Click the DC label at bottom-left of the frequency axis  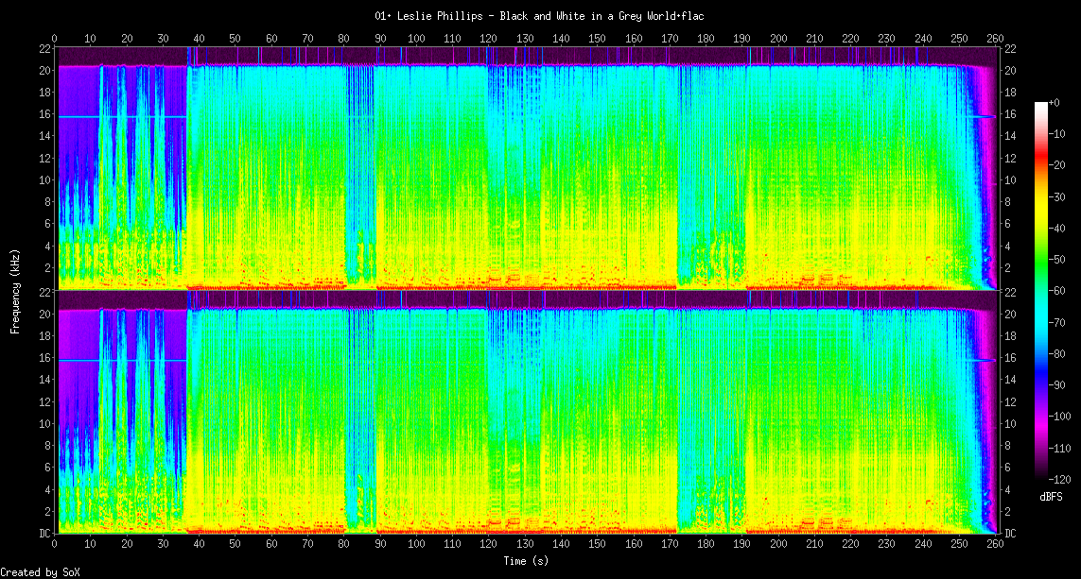(x=44, y=533)
